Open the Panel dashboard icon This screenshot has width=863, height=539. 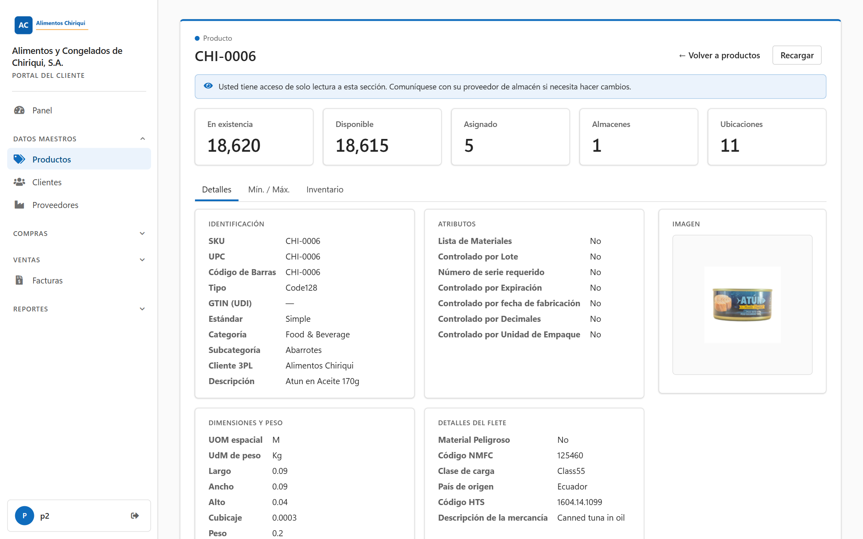(x=19, y=110)
